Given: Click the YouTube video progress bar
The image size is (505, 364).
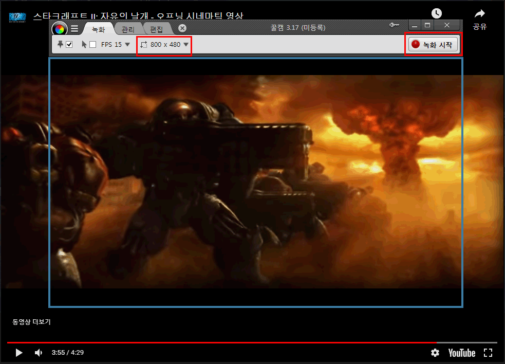Looking at the screenshot, I should [252, 342].
